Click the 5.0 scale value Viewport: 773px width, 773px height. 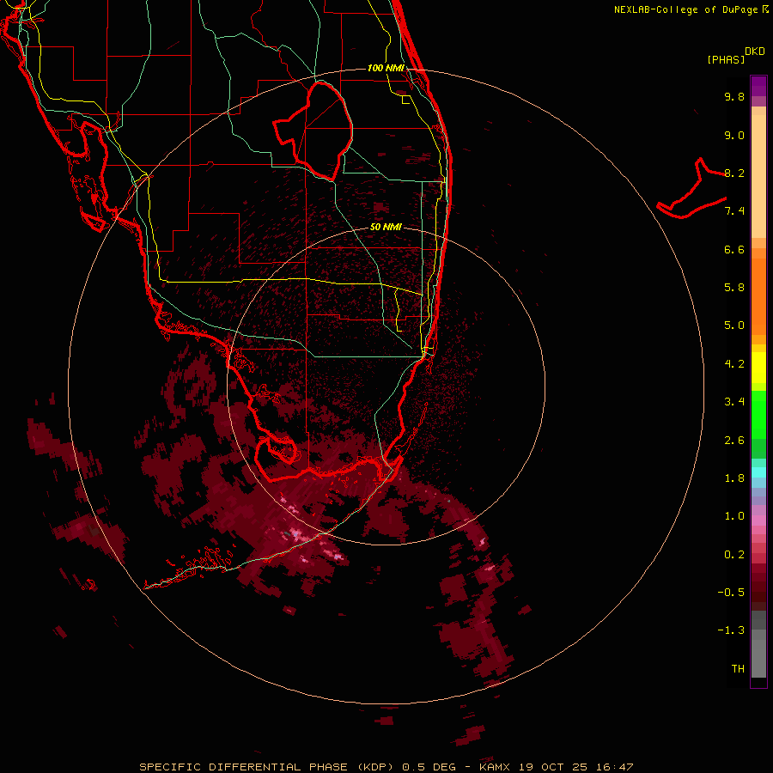[x=734, y=326]
